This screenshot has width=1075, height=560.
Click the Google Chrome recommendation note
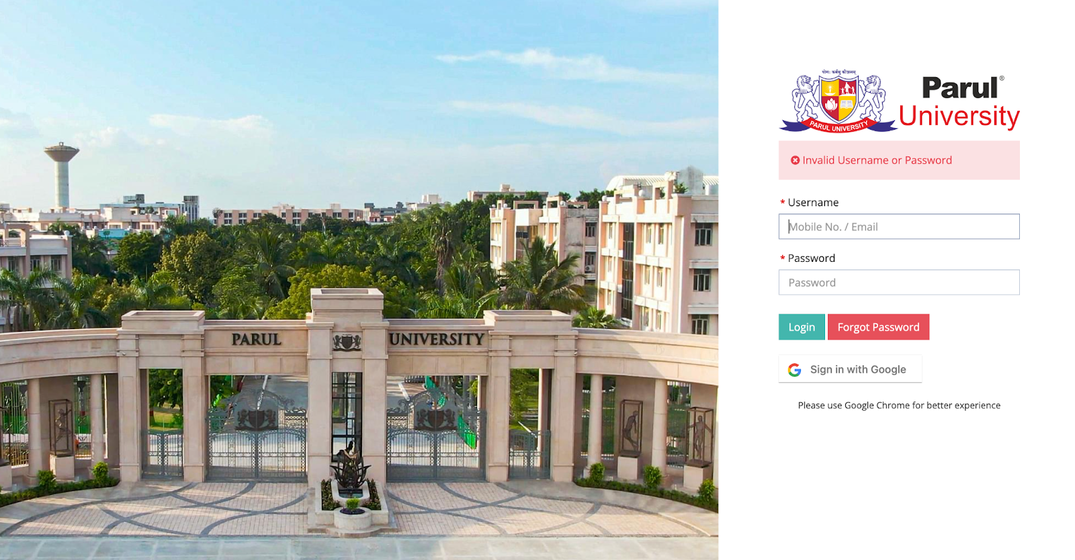899,406
